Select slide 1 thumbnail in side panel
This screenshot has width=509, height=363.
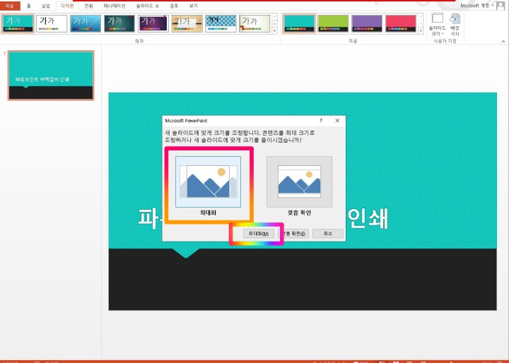coord(51,76)
